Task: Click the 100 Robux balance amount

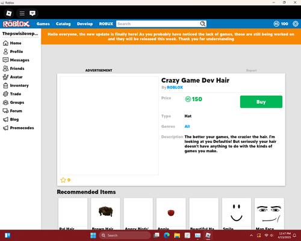Action: [284, 24]
